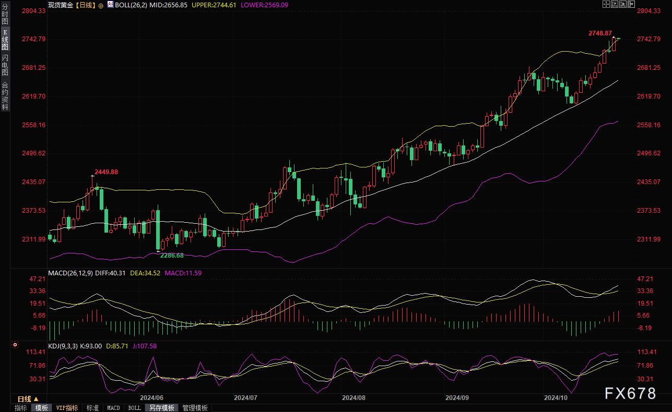This screenshot has width=672, height=412.
Task: Apply the BOLL template button
Action: click(134, 408)
